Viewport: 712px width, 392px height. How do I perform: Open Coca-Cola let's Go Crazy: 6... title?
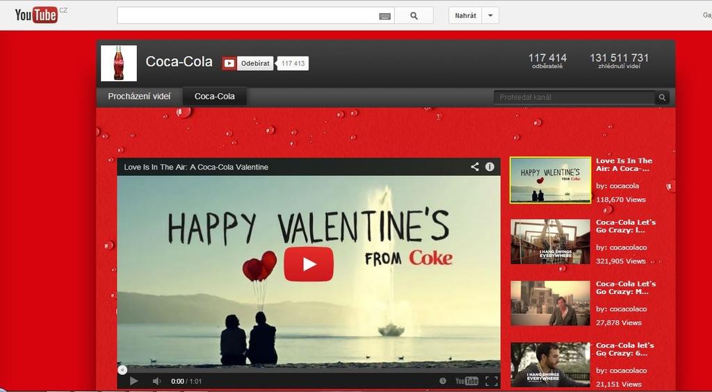coord(625,350)
